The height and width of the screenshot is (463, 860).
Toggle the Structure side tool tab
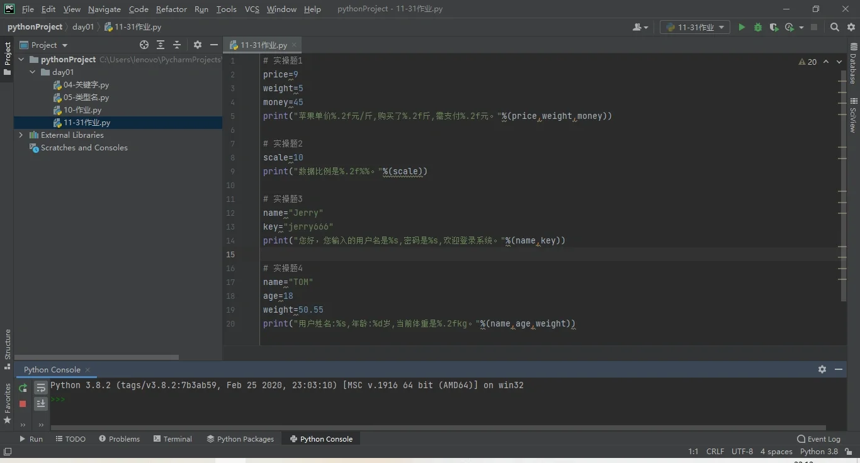point(7,349)
